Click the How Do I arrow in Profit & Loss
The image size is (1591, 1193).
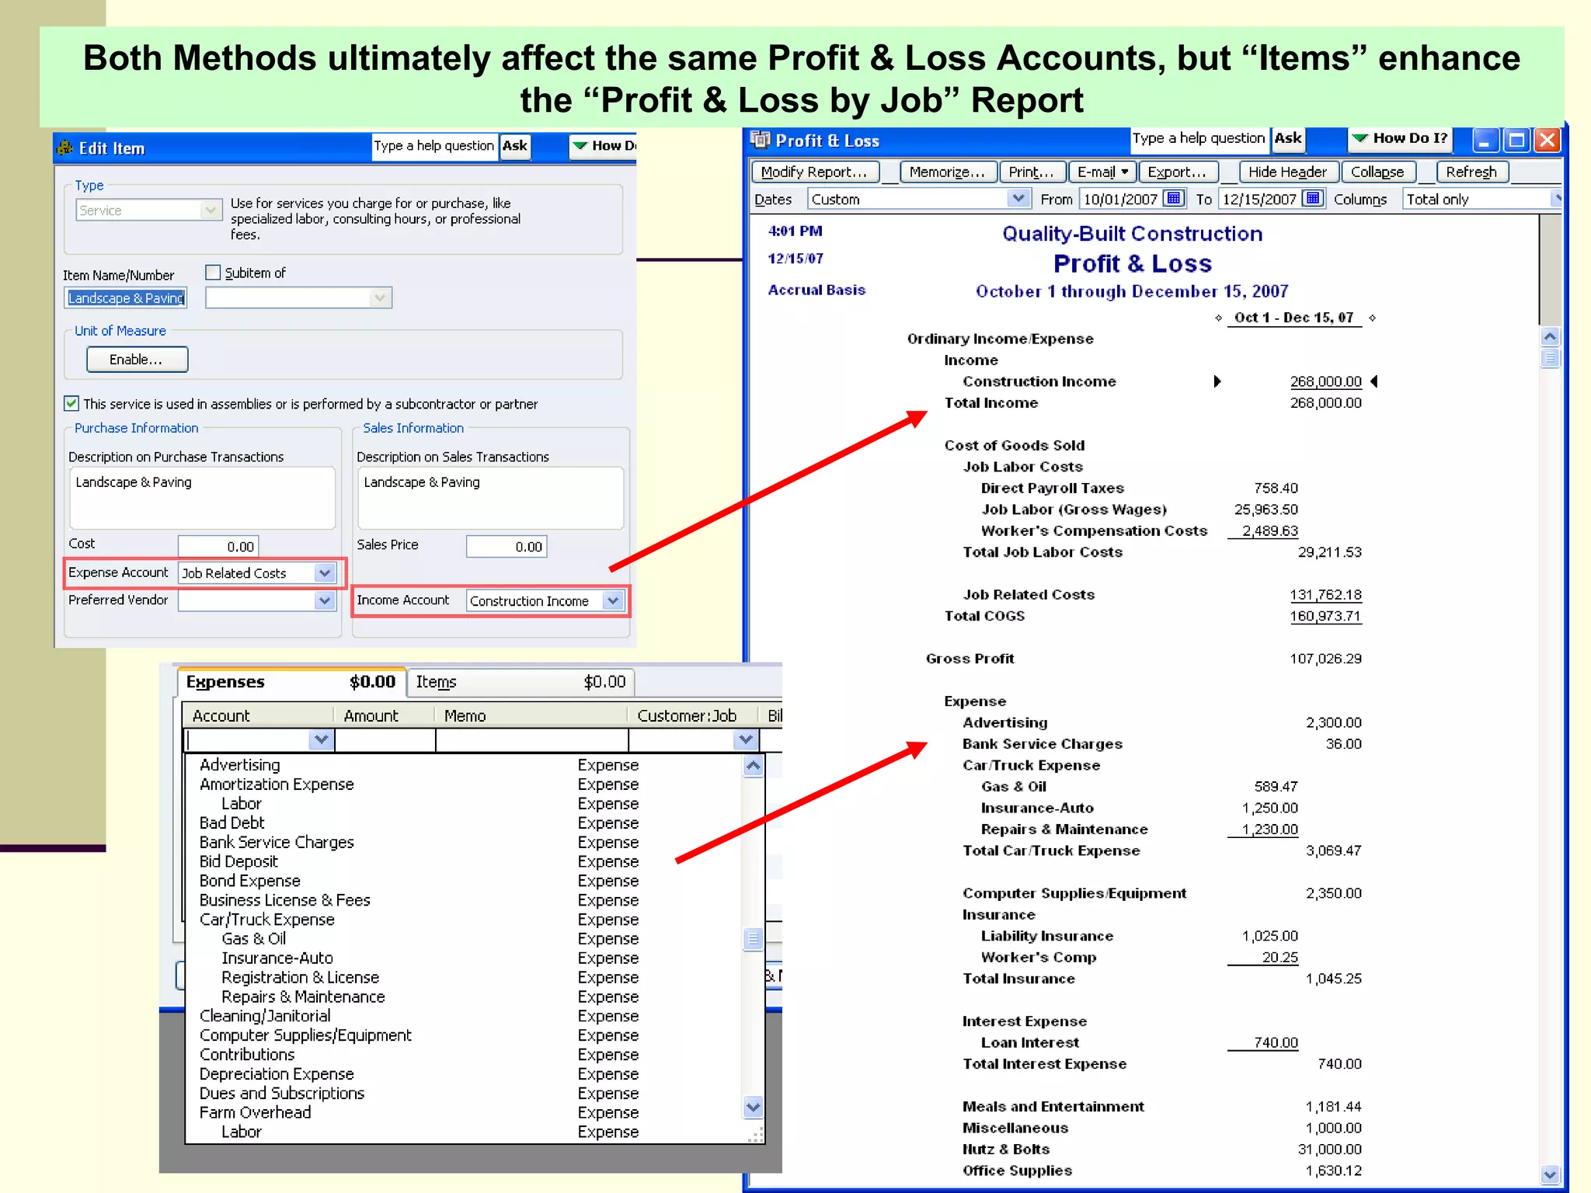click(1359, 138)
